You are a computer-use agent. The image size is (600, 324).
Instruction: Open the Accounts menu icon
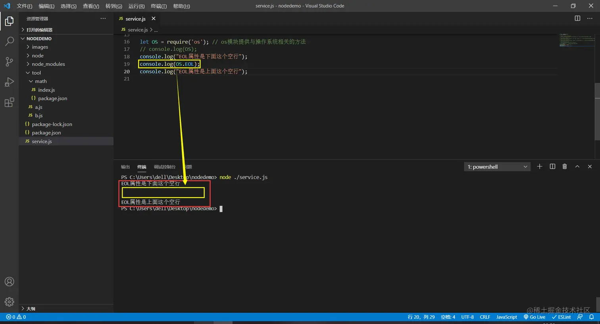tap(9, 282)
